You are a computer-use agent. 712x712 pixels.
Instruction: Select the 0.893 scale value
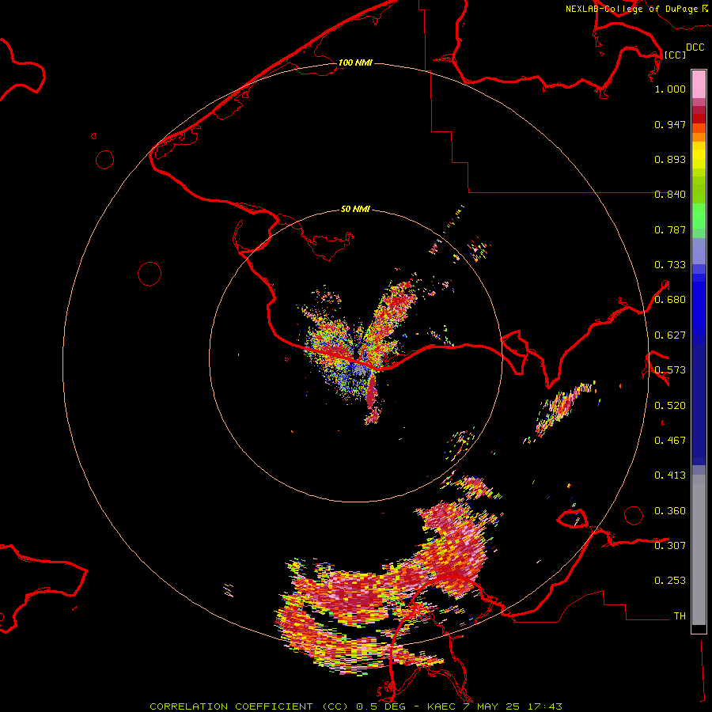point(670,159)
